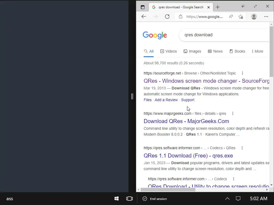Click the vertical scrollbar thumb

pyautogui.click(x=271, y=52)
